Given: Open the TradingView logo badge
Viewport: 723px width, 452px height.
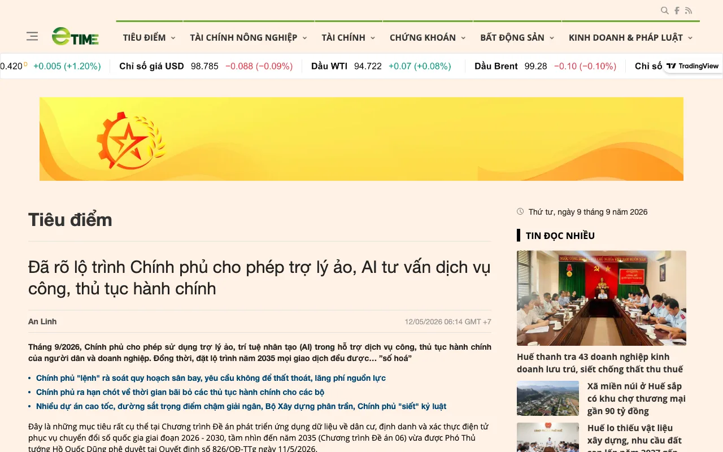Looking at the screenshot, I should [x=692, y=66].
